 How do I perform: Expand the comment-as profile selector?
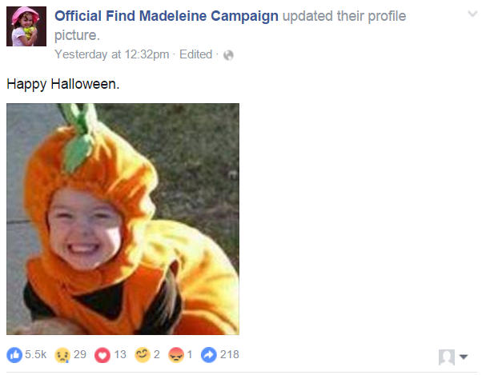tap(452, 357)
